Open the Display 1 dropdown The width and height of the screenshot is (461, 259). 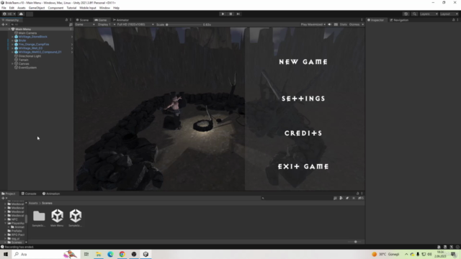coord(106,24)
